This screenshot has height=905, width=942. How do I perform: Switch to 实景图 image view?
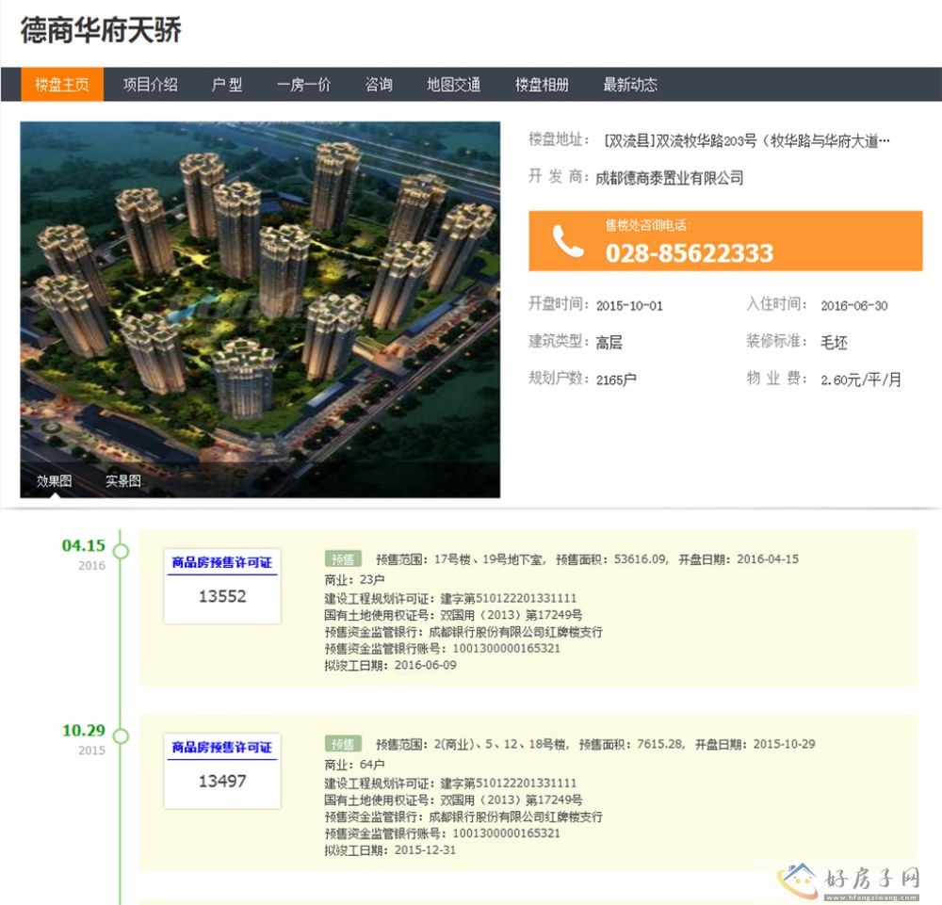tap(123, 481)
